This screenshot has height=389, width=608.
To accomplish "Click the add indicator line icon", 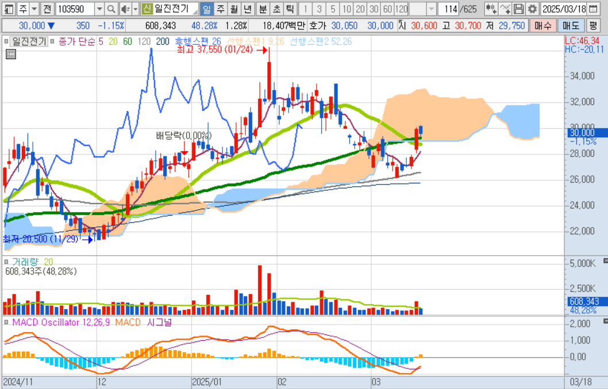I will [505, 9].
